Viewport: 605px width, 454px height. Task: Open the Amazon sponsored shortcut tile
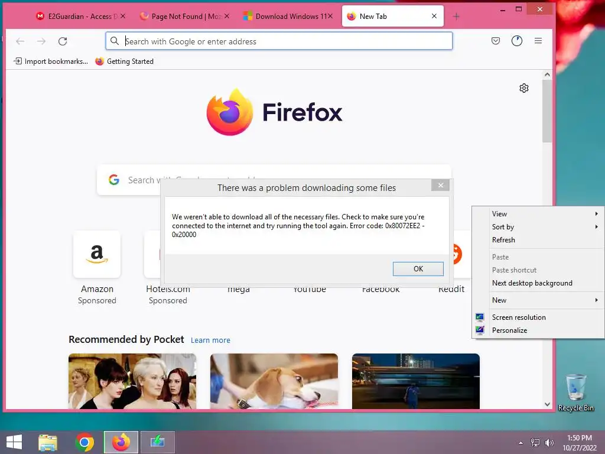click(97, 254)
